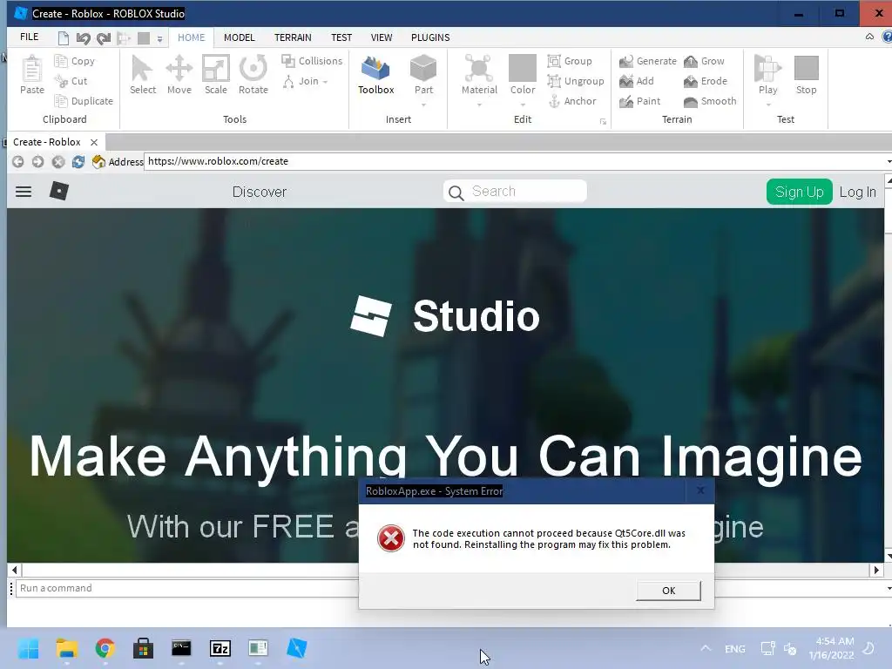Switch to the TEST ribbon tab
The width and height of the screenshot is (892, 669).
click(341, 37)
